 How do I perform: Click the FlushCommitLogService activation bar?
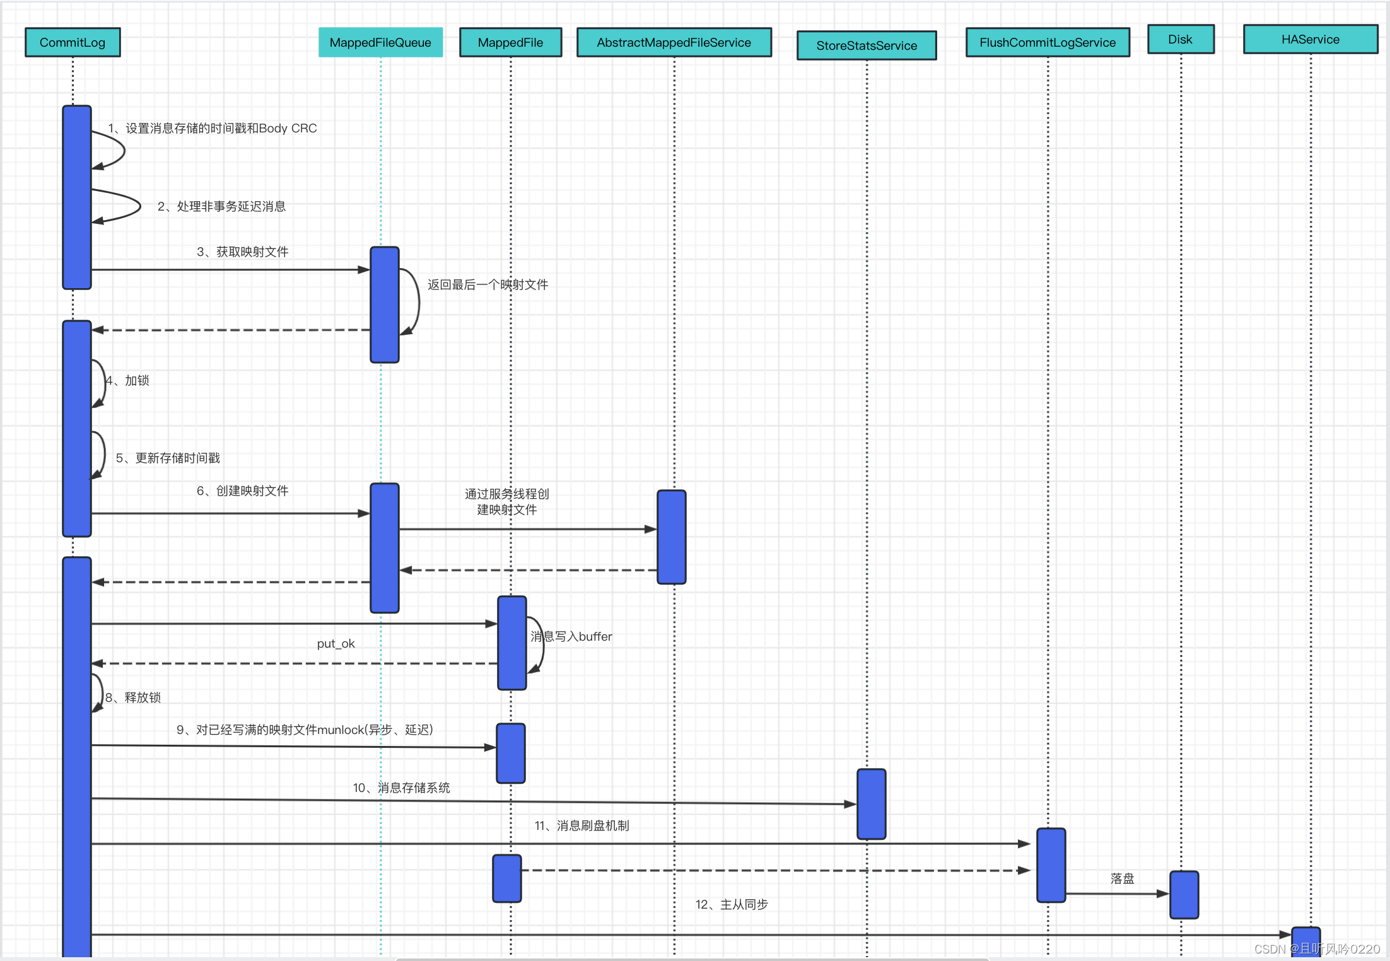(x=1051, y=865)
